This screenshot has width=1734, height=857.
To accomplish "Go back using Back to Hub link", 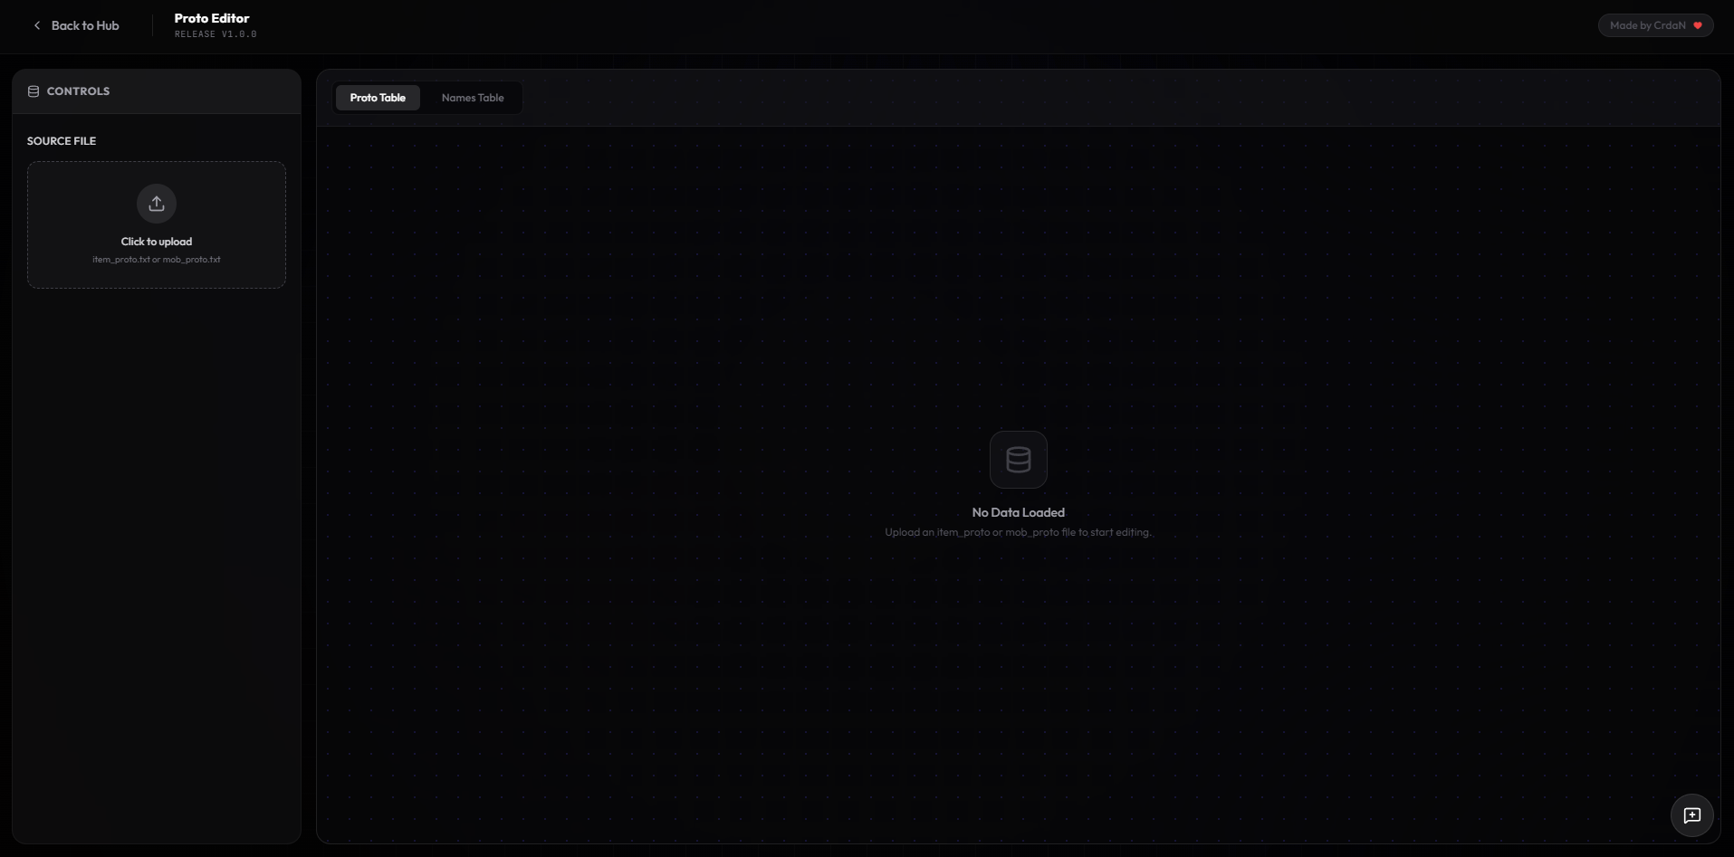I will (85, 25).
